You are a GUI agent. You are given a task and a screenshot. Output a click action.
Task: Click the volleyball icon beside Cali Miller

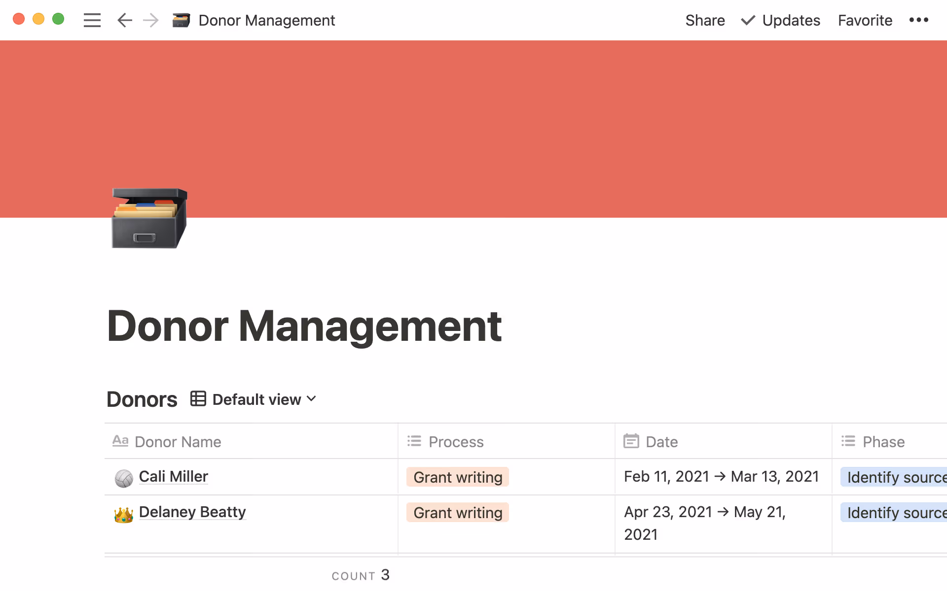[123, 478]
